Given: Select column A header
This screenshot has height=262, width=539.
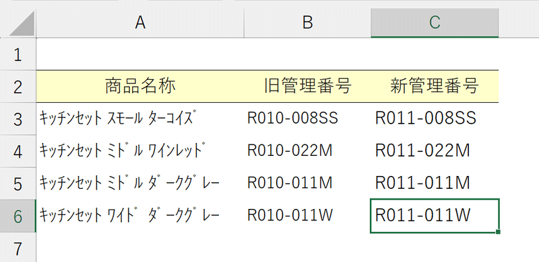Looking at the screenshot, I should [140, 23].
